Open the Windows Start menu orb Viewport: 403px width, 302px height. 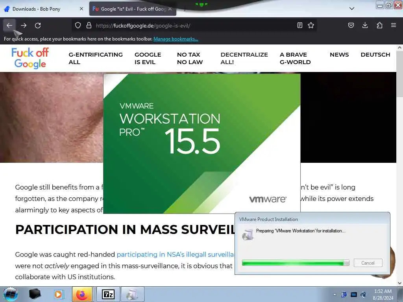pyautogui.click(x=11, y=294)
